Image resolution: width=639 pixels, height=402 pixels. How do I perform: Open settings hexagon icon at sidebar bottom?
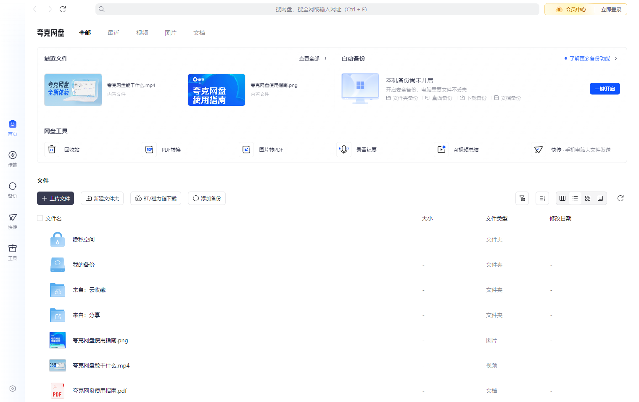pyautogui.click(x=13, y=389)
